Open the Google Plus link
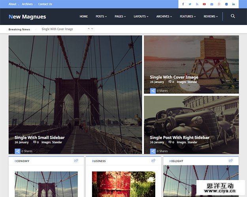 (219, 4)
